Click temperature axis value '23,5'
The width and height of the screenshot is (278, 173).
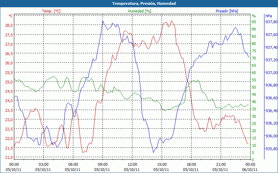pos(9,110)
